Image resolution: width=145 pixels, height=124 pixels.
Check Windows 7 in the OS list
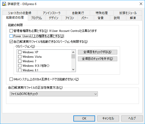pyautogui.click(x=20, y=61)
